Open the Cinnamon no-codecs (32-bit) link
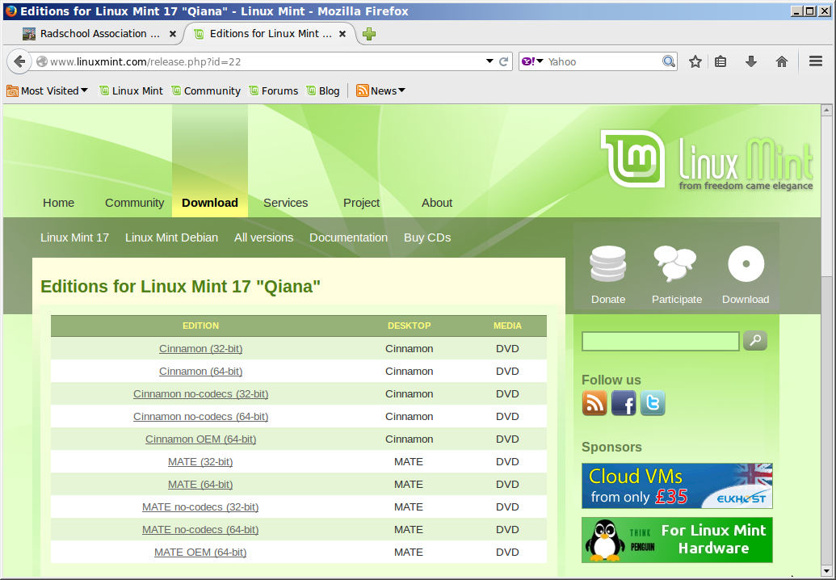Image resolution: width=836 pixels, height=580 pixels. (200, 394)
